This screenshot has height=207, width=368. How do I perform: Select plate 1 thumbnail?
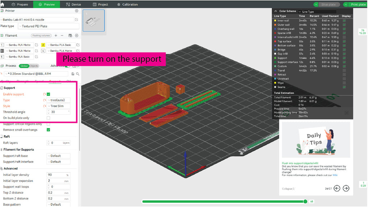(x=94, y=20)
